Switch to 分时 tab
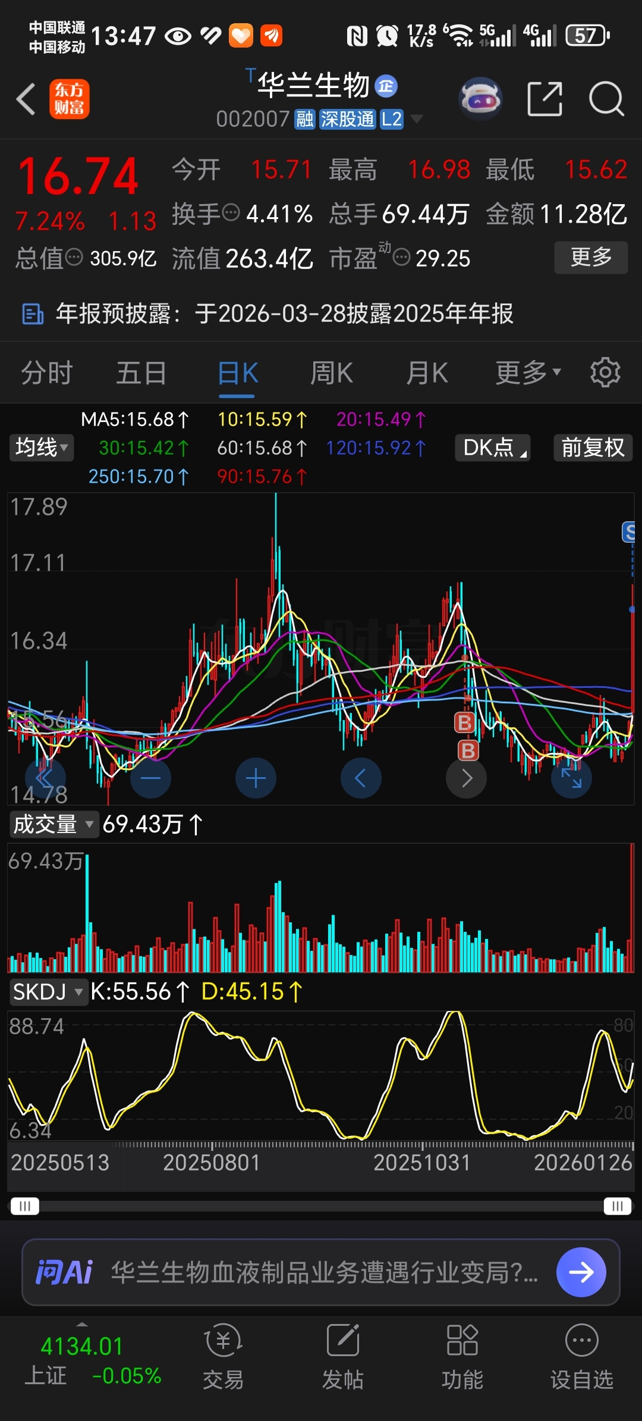642x1421 pixels. (x=47, y=373)
